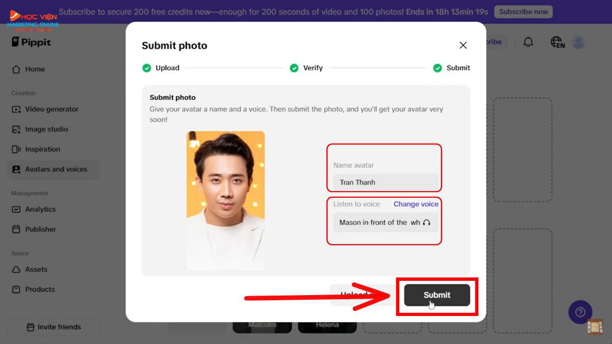The image size is (612, 344).
Task: Click the Submit button
Action: (437, 295)
